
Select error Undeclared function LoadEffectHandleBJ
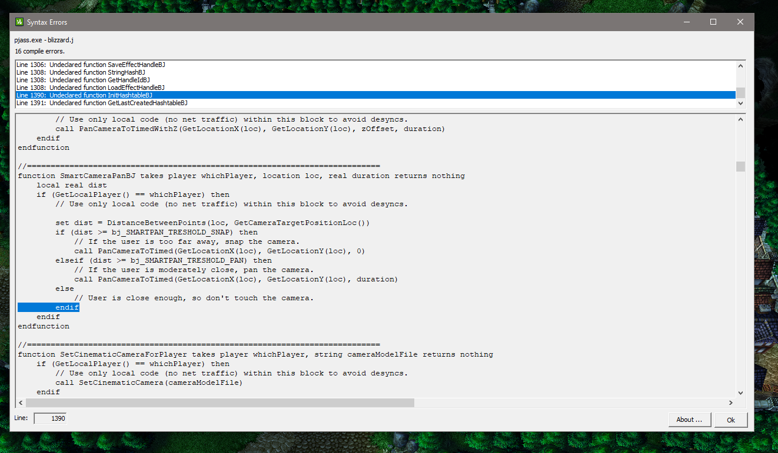(x=375, y=88)
